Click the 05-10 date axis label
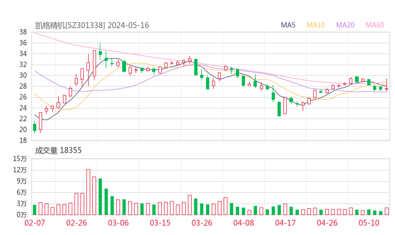This screenshot has width=395, height=235. pos(369,223)
